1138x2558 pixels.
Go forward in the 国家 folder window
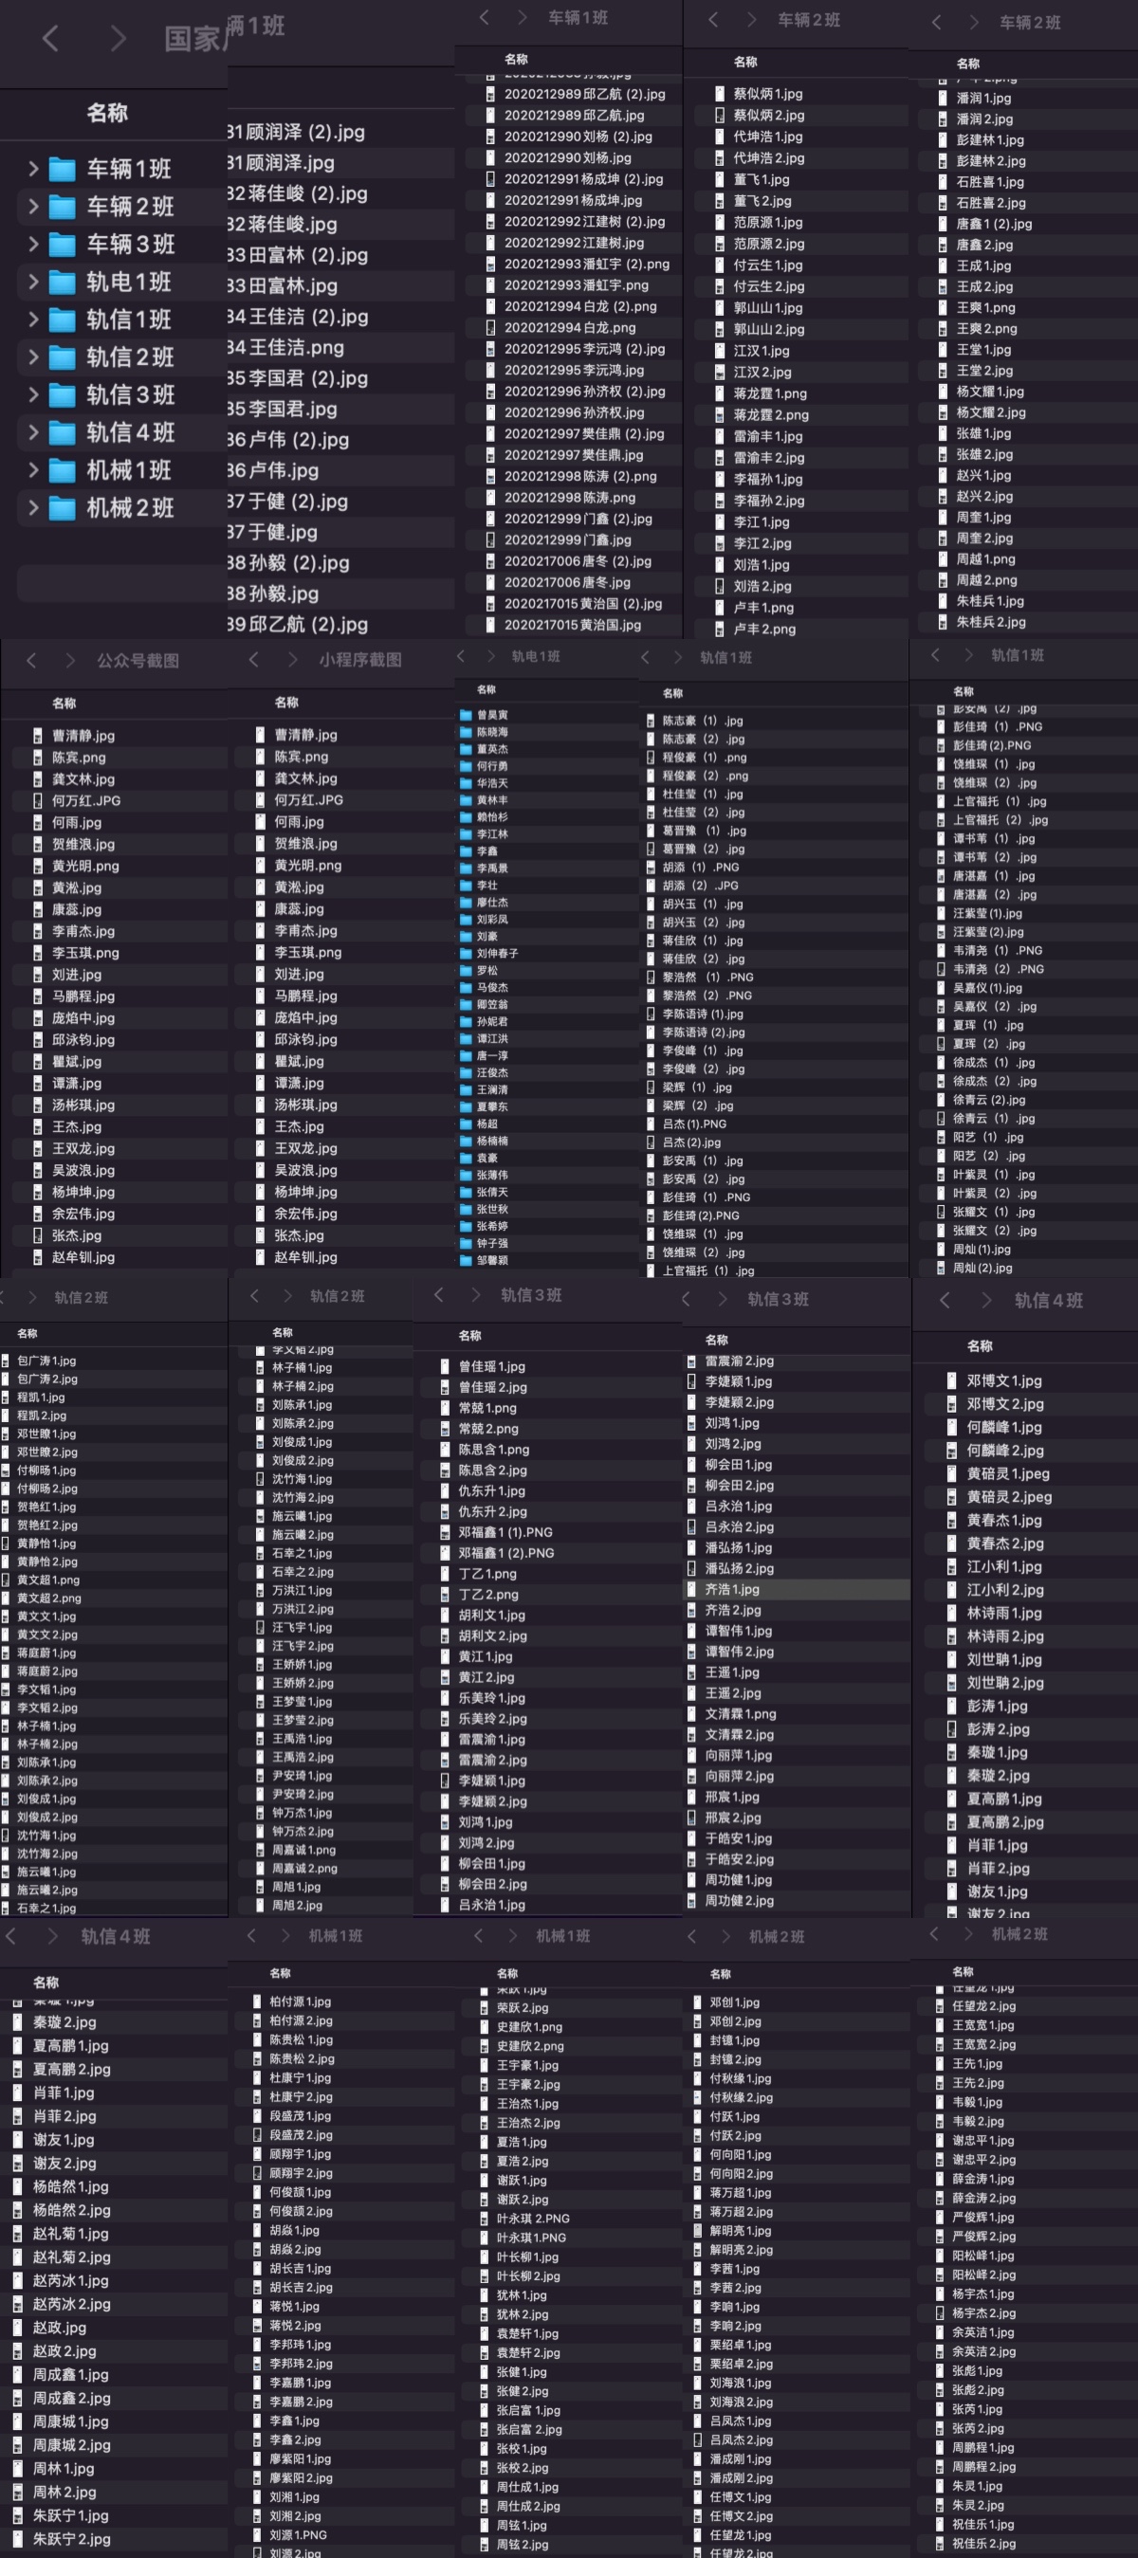tap(119, 39)
